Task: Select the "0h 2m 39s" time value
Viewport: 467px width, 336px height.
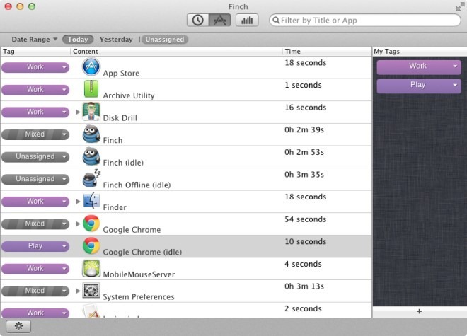Action: pos(304,130)
